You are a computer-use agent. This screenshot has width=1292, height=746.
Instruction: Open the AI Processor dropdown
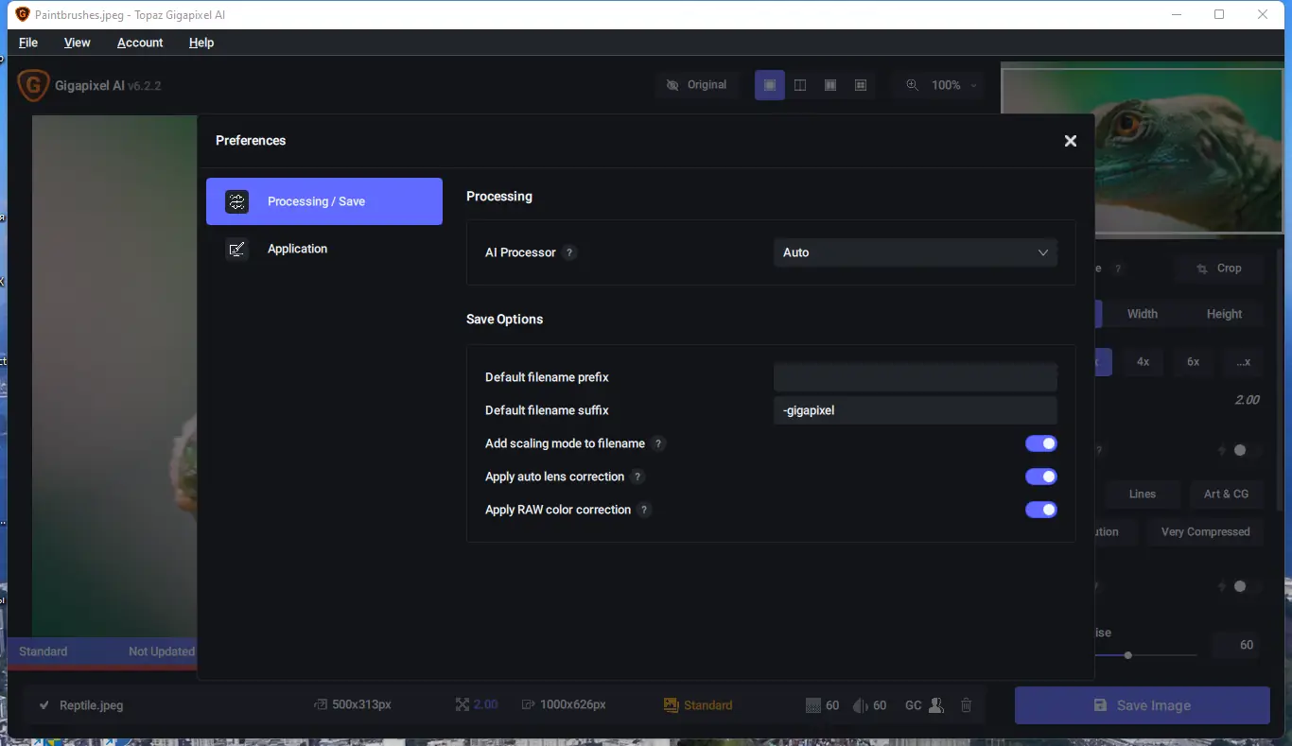(x=916, y=252)
